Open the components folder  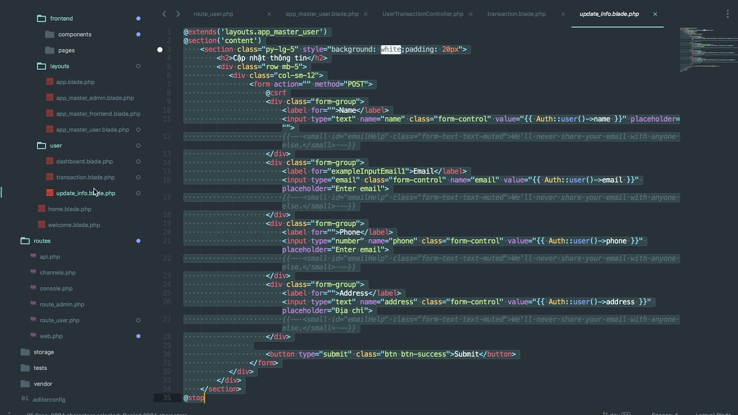point(74,35)
